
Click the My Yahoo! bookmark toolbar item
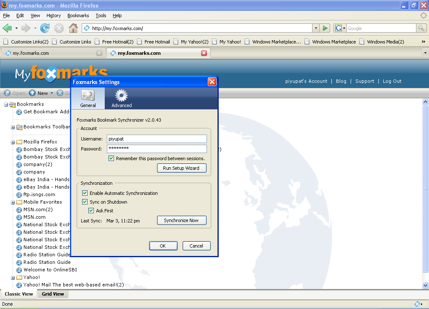(x=226, y=42)
